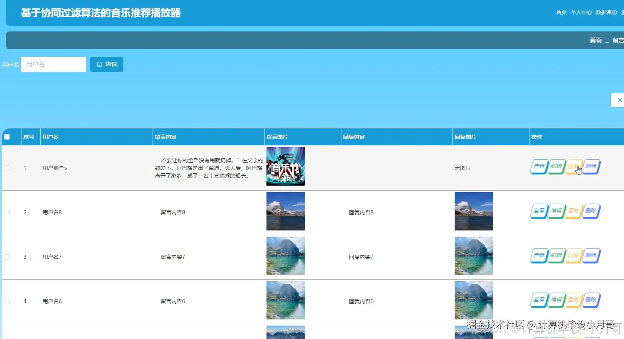624x339 pixels.
Task: Tick the checkbox for row 用户名7
Action: point(7,257)
